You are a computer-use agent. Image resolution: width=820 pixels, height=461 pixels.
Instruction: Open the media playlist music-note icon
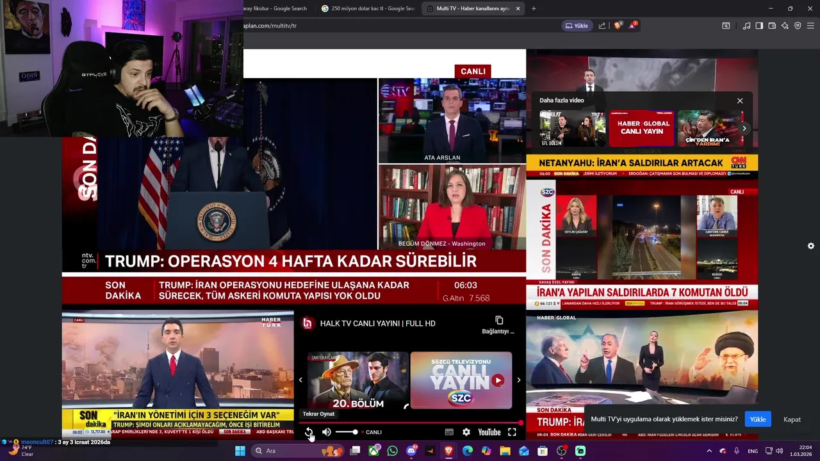[x=746, y=26]
